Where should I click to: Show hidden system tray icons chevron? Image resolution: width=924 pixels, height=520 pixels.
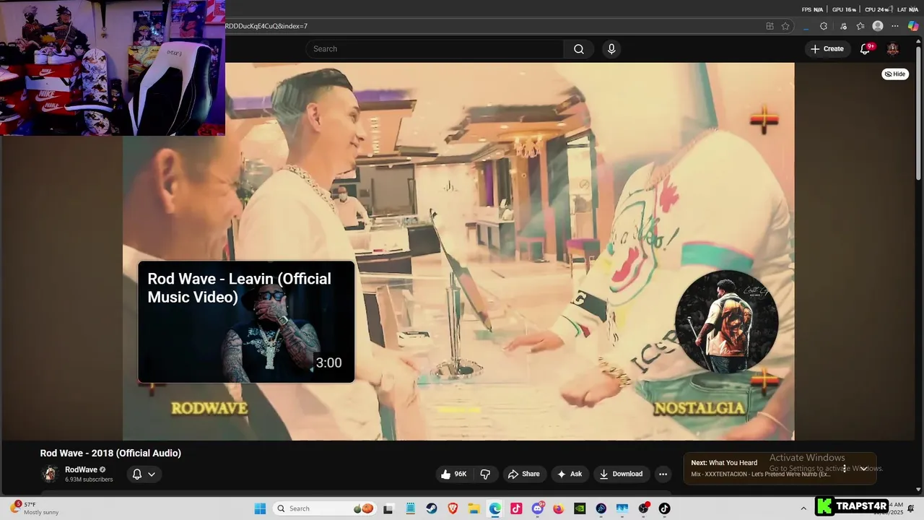coord(803,508)
